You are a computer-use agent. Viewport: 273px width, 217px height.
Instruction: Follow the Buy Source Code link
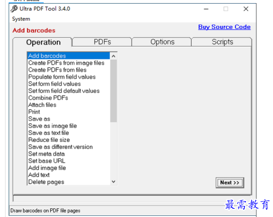tap(225, 27)
